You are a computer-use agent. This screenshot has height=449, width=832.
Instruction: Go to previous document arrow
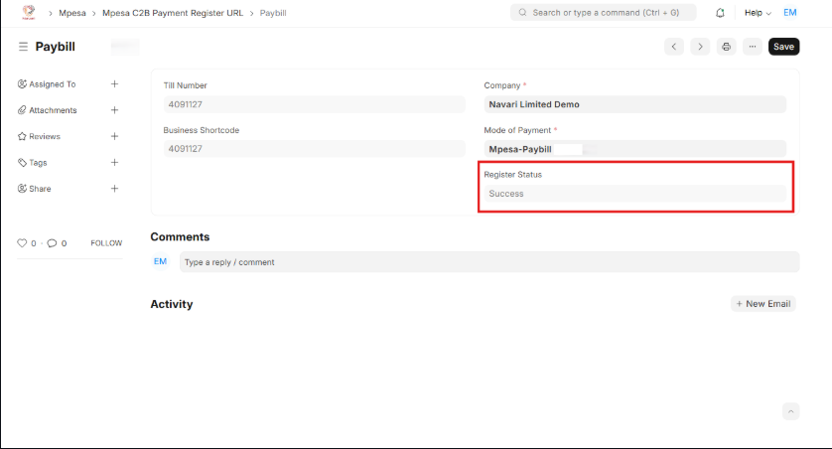tap(674, 47)
